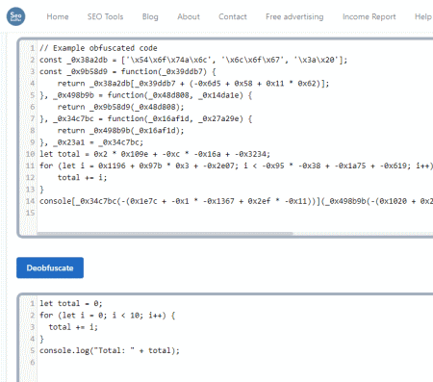
Task: Click the Deobfuscate button
Action: click(50, 267)
